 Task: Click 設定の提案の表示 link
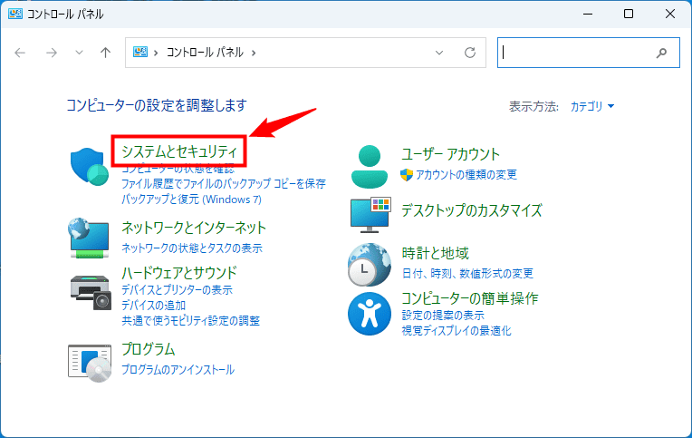tap(443, 316)
